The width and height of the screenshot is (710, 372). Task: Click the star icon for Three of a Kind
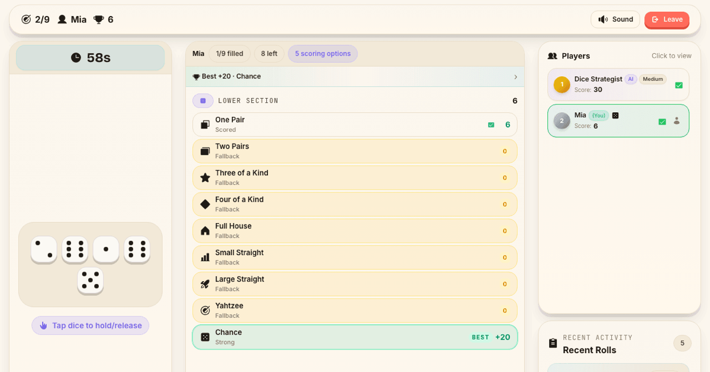coord(205,178)
